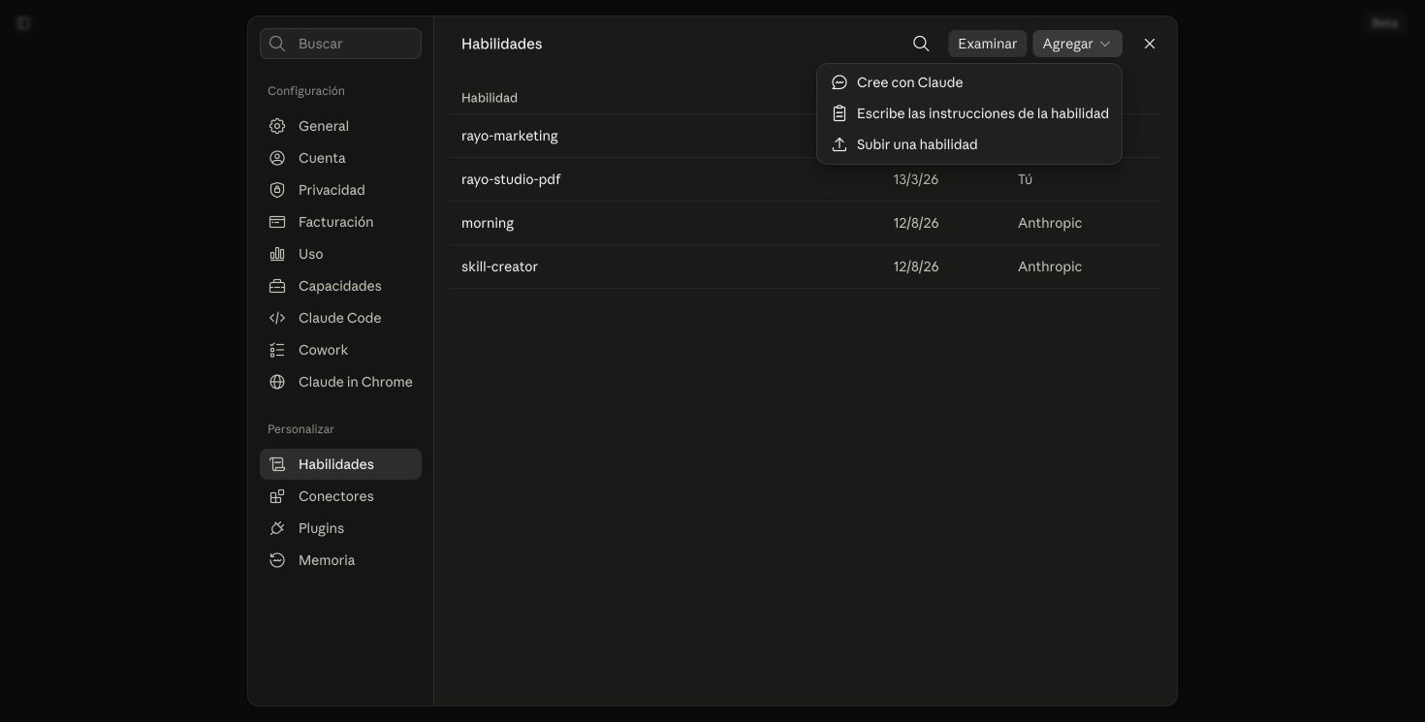Screen dimensions: 1425x722
Task: Click the clipboard icon for writing skill instructions
Action: pyautogui.click(x=839, y=113)
